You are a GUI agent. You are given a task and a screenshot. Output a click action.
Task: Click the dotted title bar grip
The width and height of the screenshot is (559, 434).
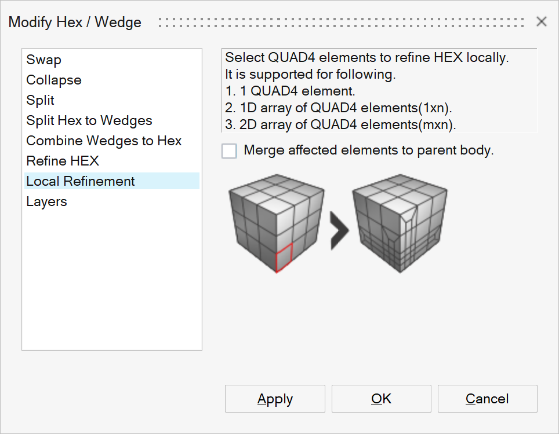tap(342, 22)
